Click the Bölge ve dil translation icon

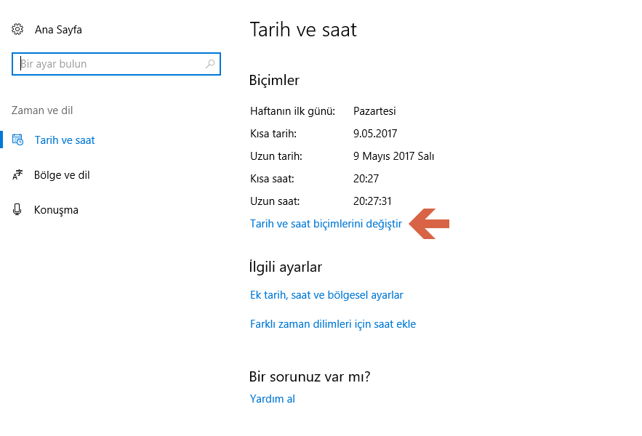pyautogui.click(x=19, y=174)
